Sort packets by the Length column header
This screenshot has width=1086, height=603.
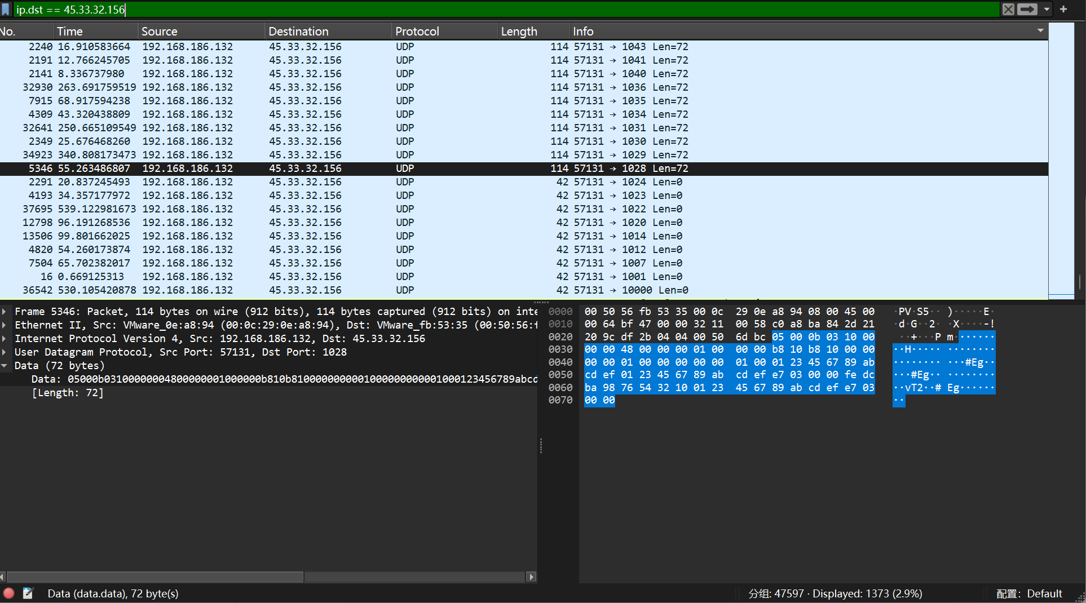pyautogui.click(x=519, y=32)
